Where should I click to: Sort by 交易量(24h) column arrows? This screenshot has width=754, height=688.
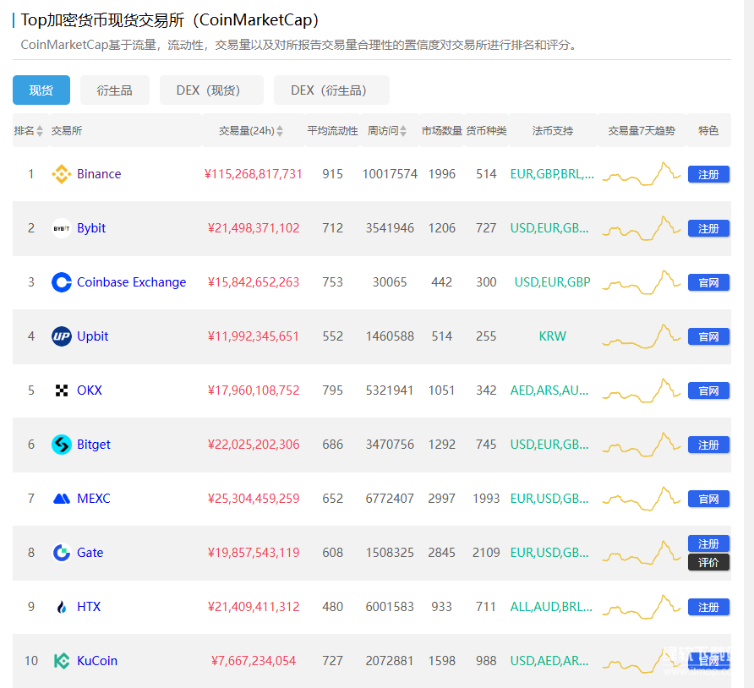pyautogui.click(x=280, y=131)
